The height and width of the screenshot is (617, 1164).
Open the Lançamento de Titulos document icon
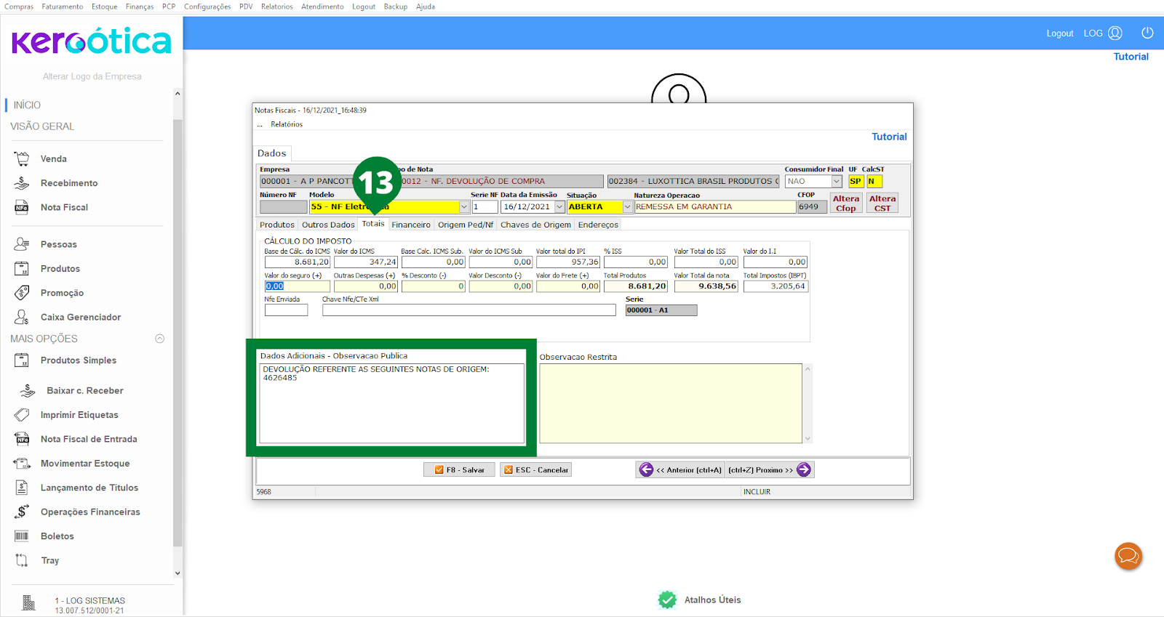22,488
